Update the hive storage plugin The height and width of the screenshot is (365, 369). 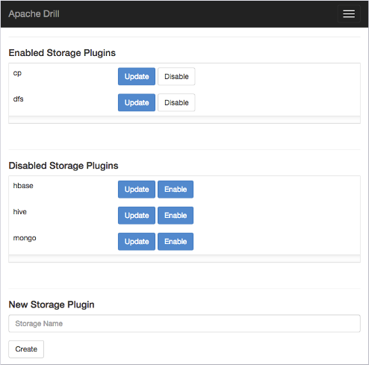click(137, 216)
